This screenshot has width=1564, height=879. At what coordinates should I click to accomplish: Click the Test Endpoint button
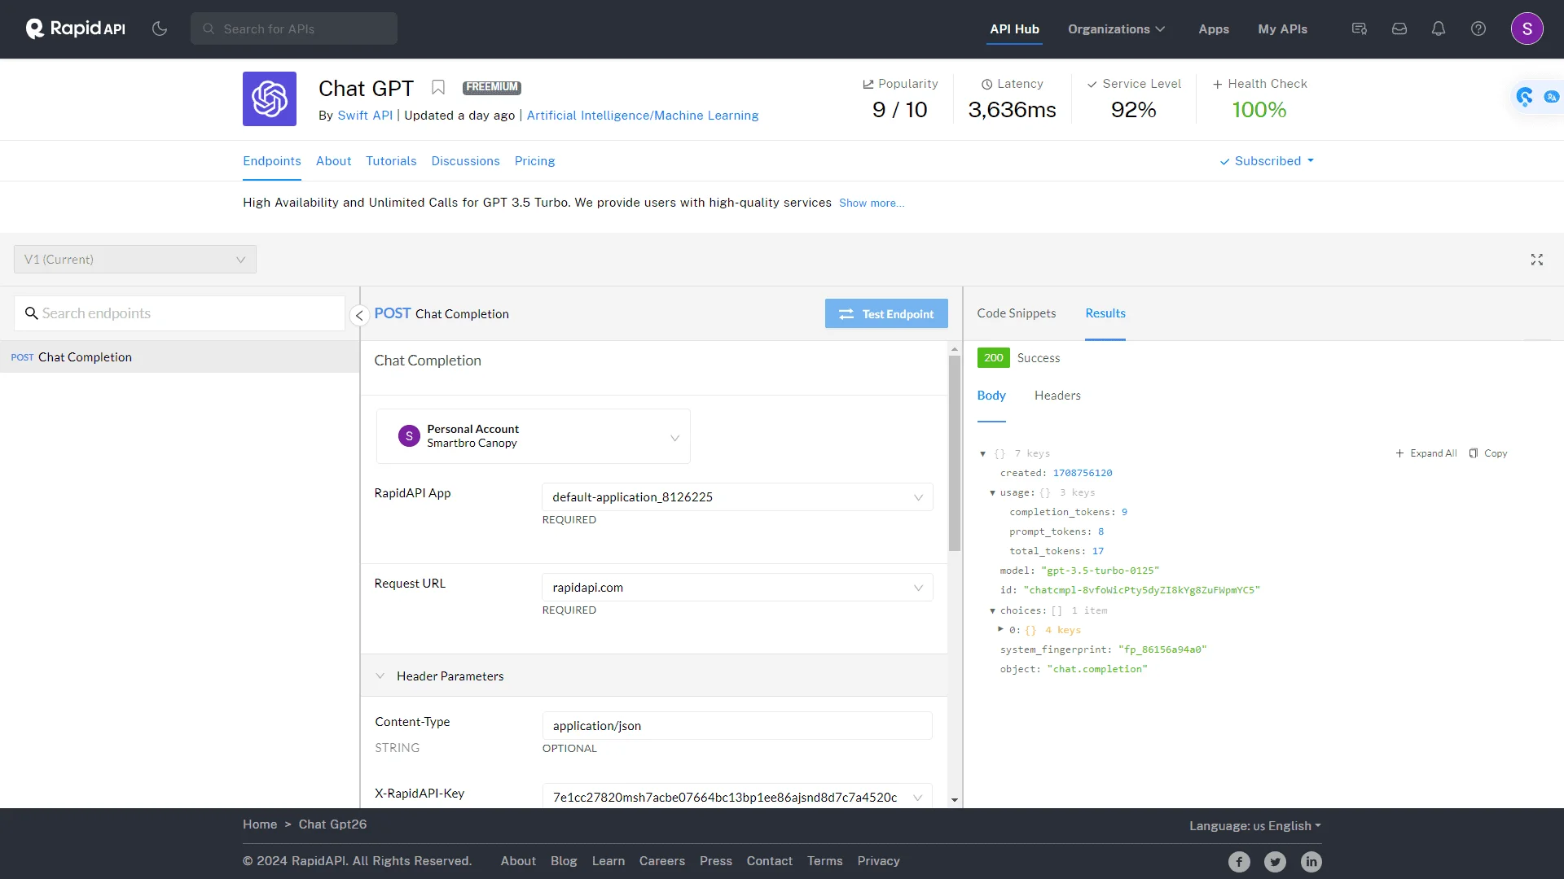pyautogui.click(x=886, y=314)
